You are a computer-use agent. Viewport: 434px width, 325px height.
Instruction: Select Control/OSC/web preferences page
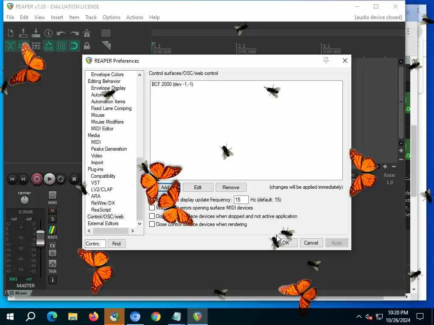tap(106, 217)
